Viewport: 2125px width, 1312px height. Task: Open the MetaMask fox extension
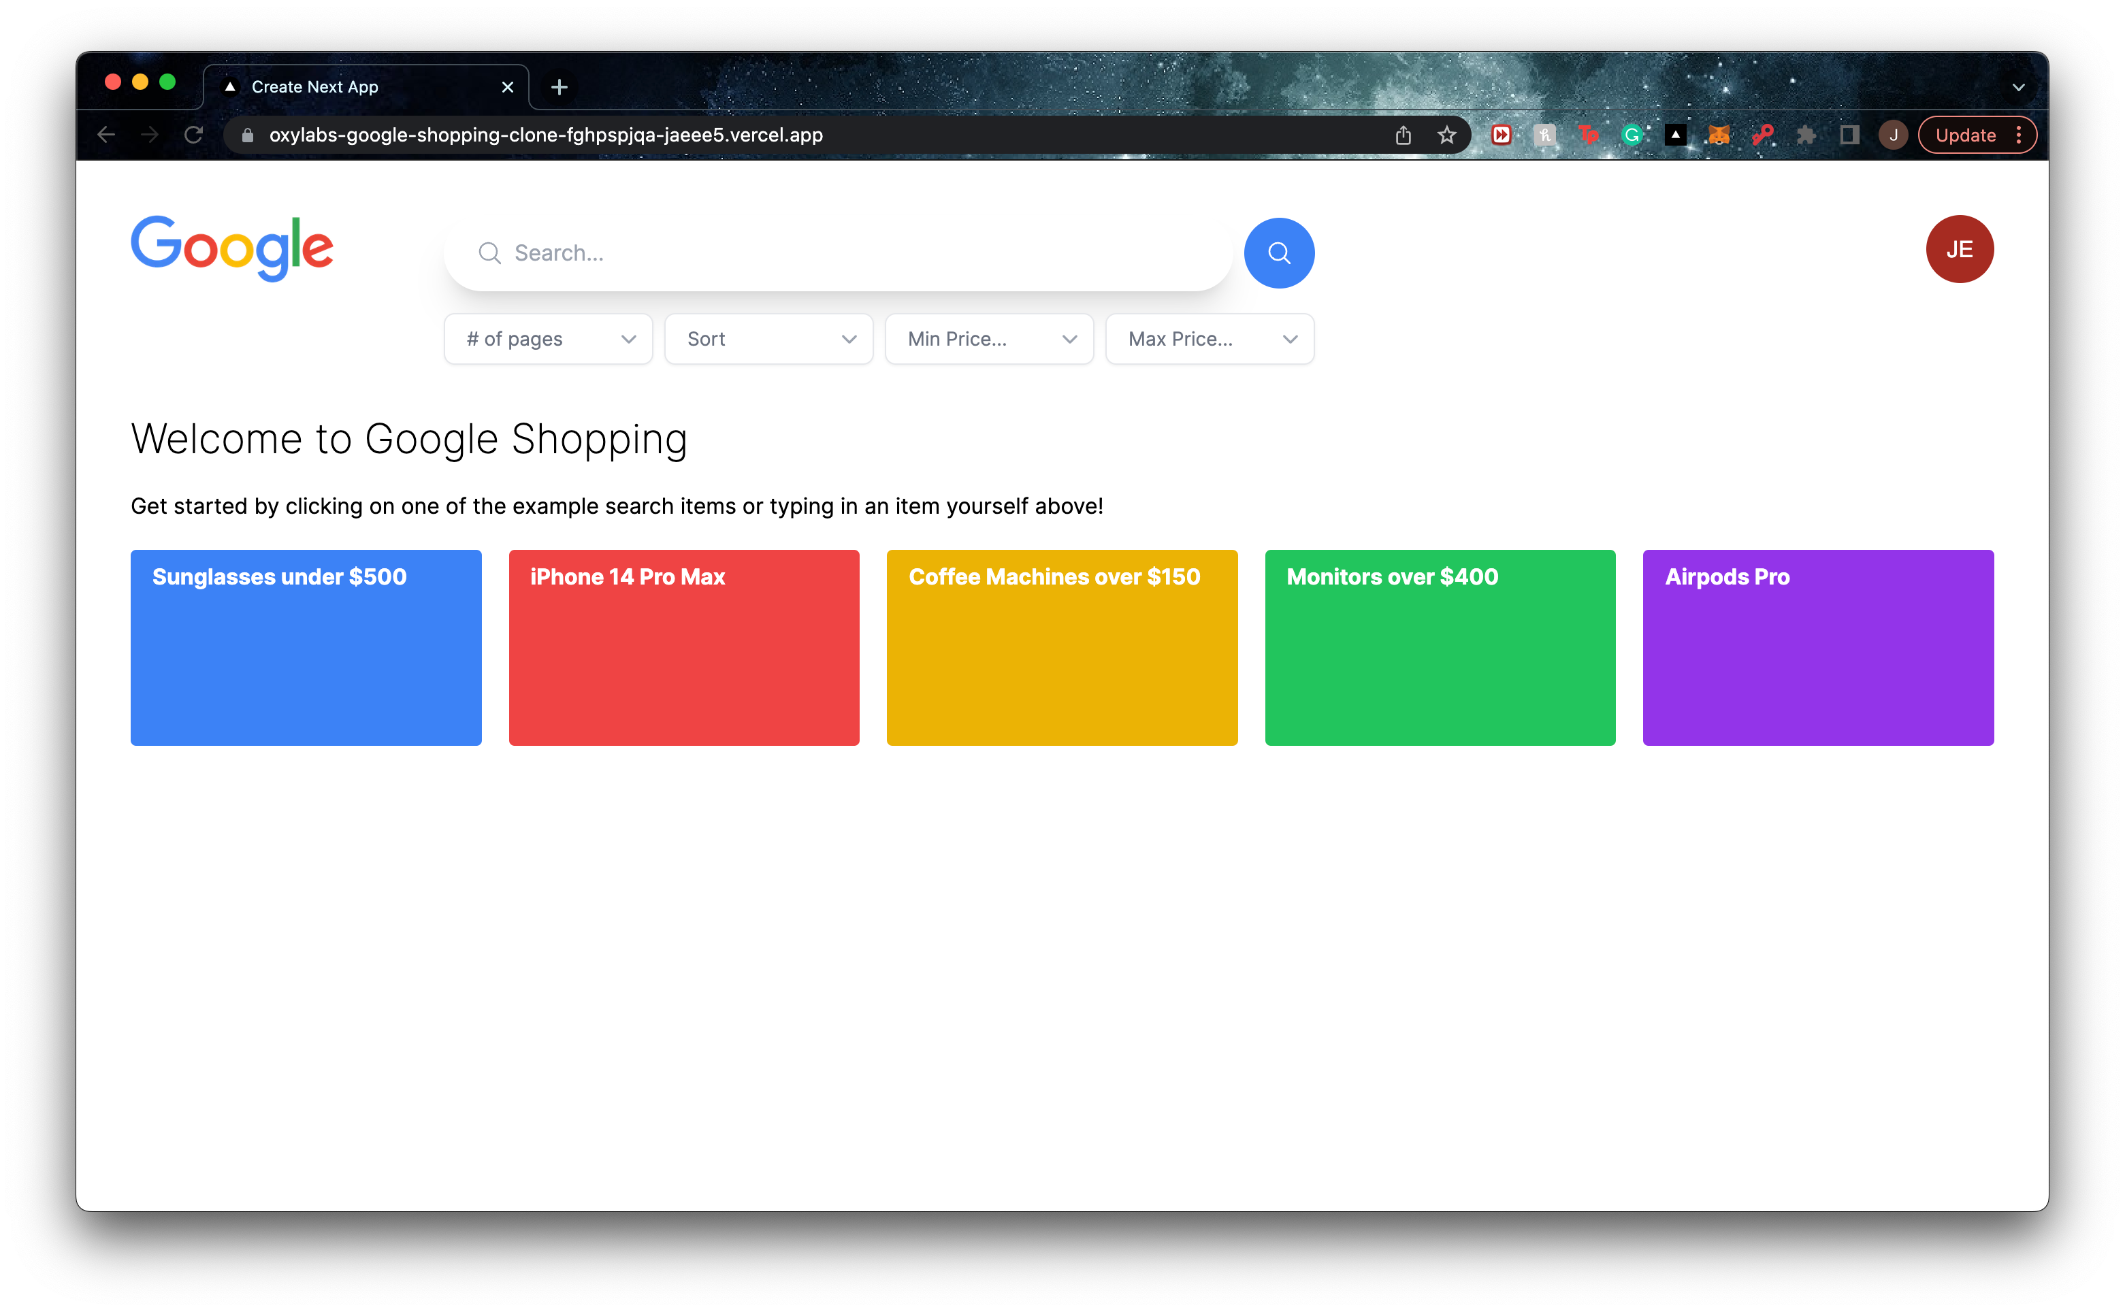(x=1718, y=135)
